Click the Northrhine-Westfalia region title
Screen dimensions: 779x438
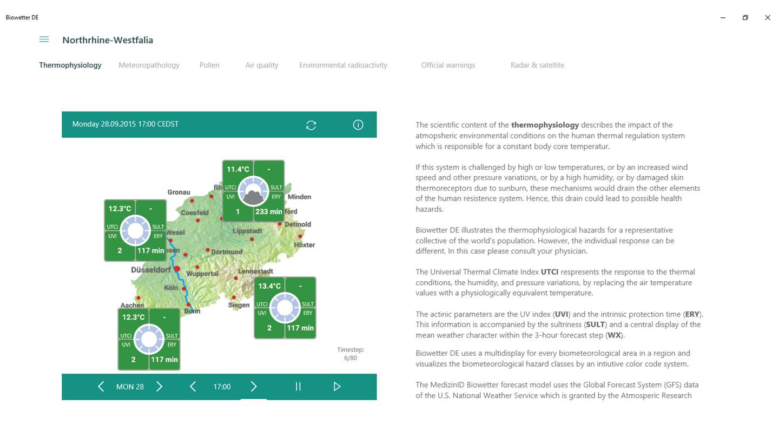pos(108,40)
